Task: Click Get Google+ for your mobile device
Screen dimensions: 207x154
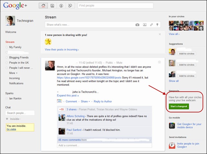Action: coord(189,126)
